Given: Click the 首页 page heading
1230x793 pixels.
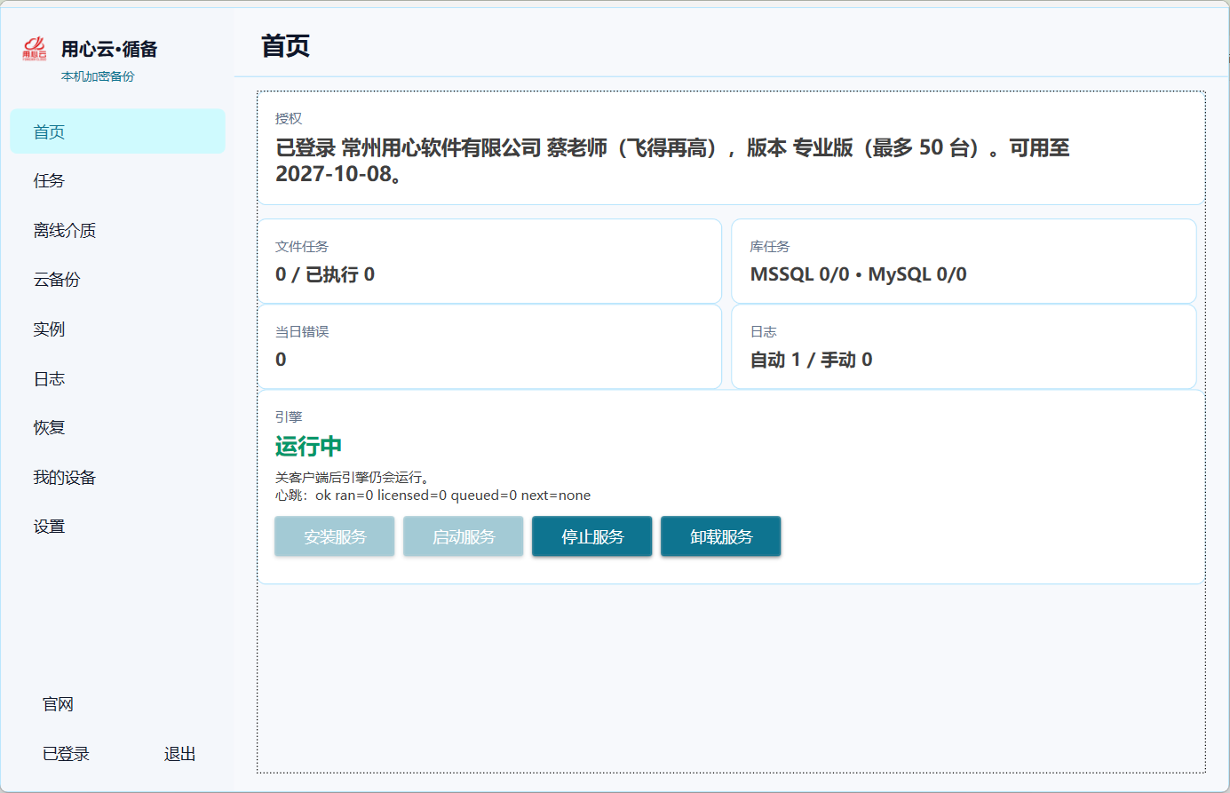Looking at the screenshot, I should click(x=286, y=46).
